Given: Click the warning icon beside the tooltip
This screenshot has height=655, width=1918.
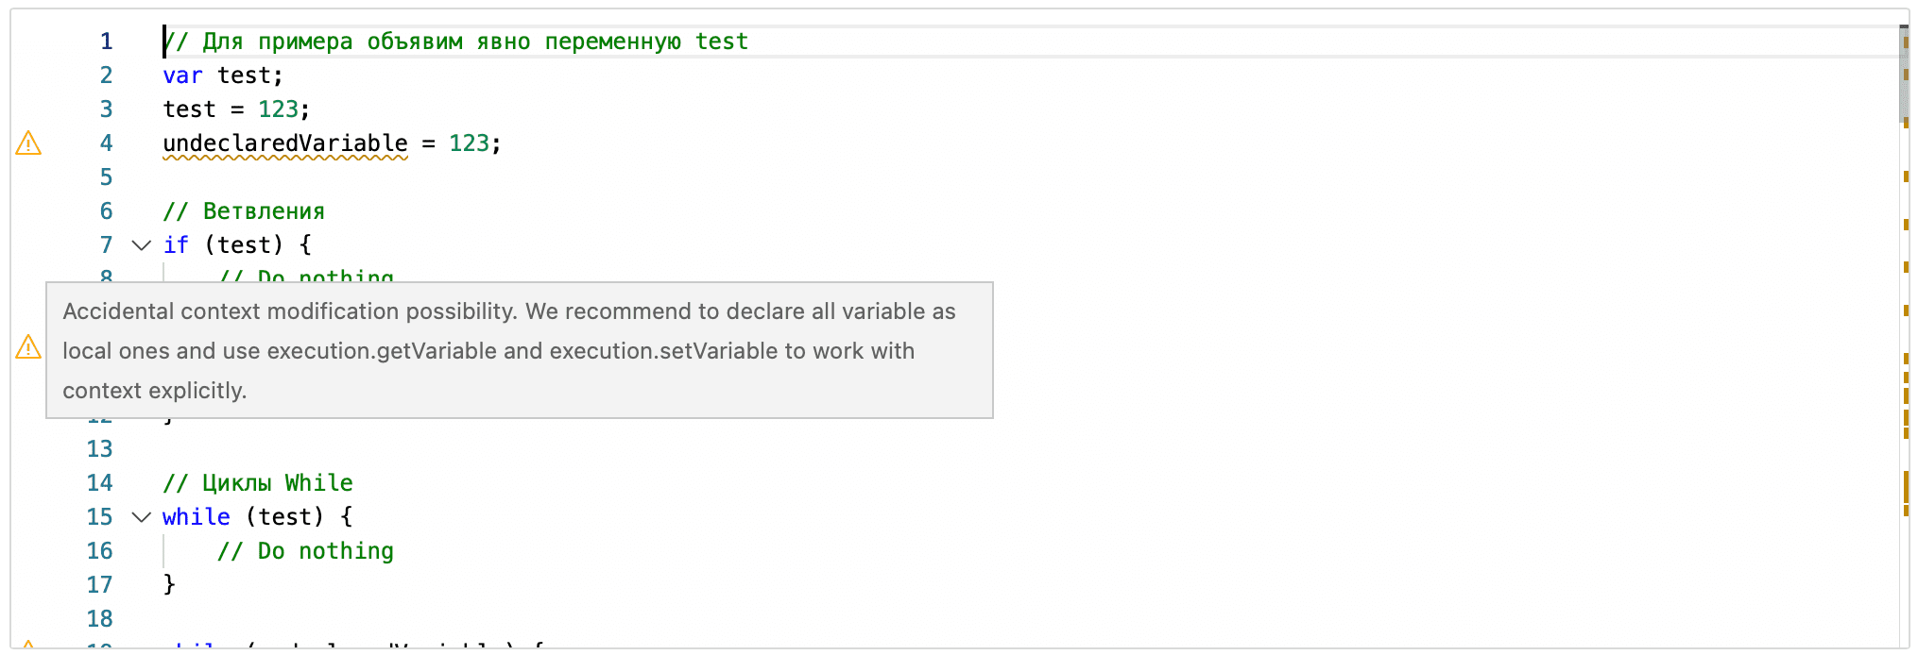Looking at the screenshot, I should click(x=28, y=348).
